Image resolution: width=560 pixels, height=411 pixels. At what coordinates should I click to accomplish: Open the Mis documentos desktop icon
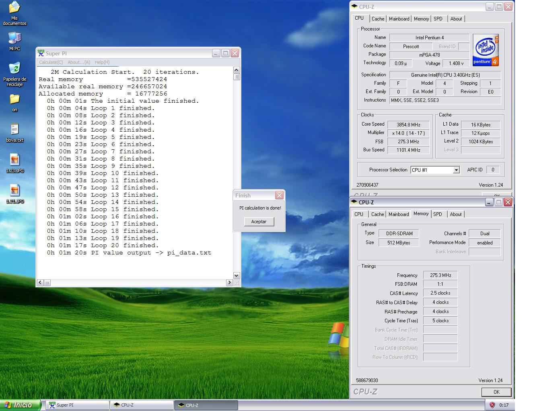click(14, 8)
